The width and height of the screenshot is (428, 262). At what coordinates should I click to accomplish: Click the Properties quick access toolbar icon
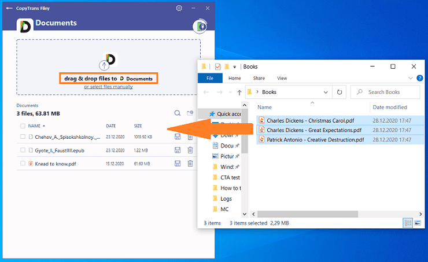pos(217,67)
